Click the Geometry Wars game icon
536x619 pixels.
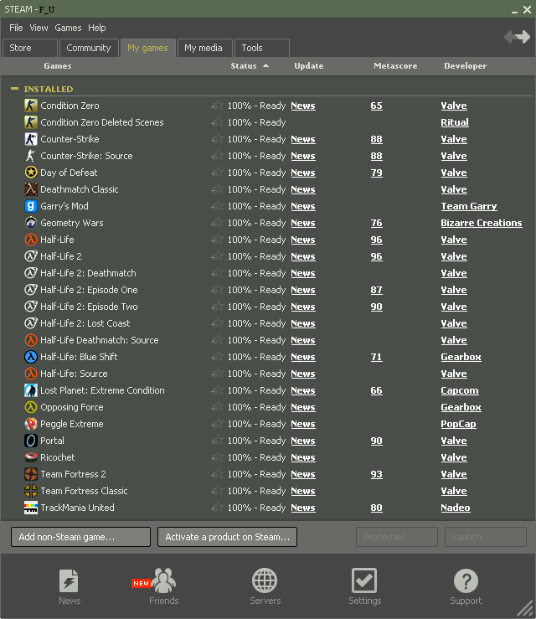(31, 223)
